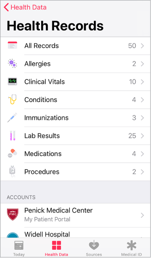Select the Clinical Vitals monitor icon
Viewport: 151px width, 258px height.
[13, 81]
